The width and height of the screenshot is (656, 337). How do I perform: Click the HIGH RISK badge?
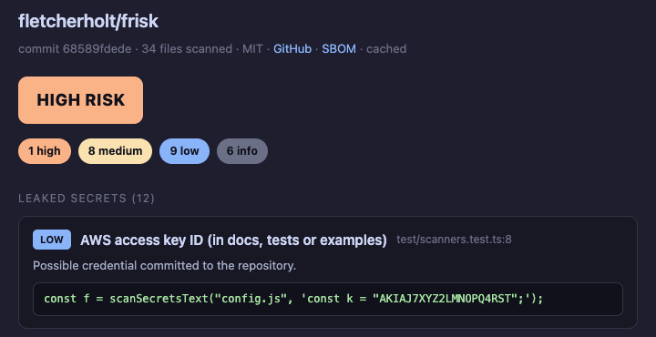click(x=80, y=100)
